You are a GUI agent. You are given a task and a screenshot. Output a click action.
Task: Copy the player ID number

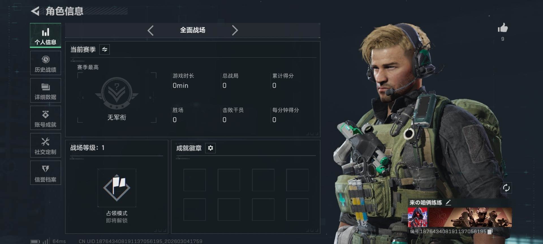pyautogui.click(x=490, y=231)
